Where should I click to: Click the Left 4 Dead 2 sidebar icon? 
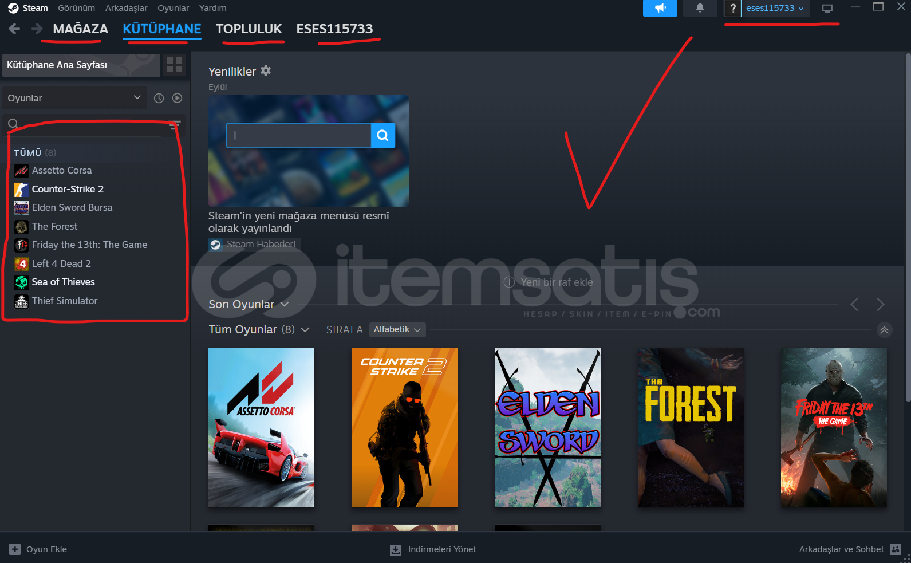[21, 264]
